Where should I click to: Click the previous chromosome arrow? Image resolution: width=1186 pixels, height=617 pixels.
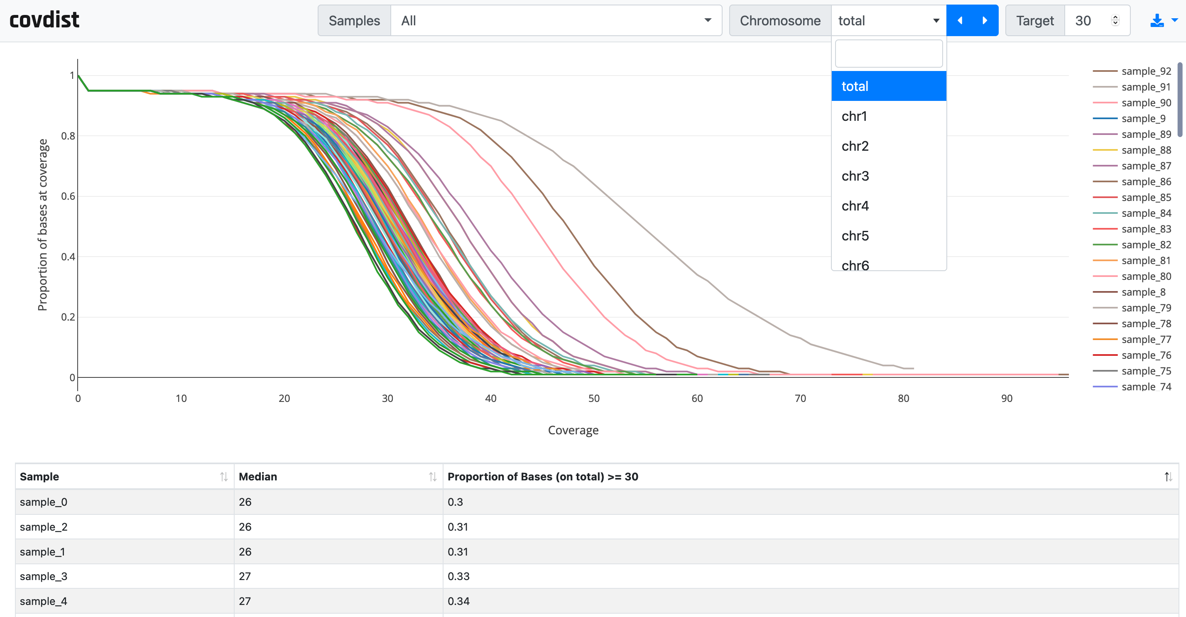[961, 20]
